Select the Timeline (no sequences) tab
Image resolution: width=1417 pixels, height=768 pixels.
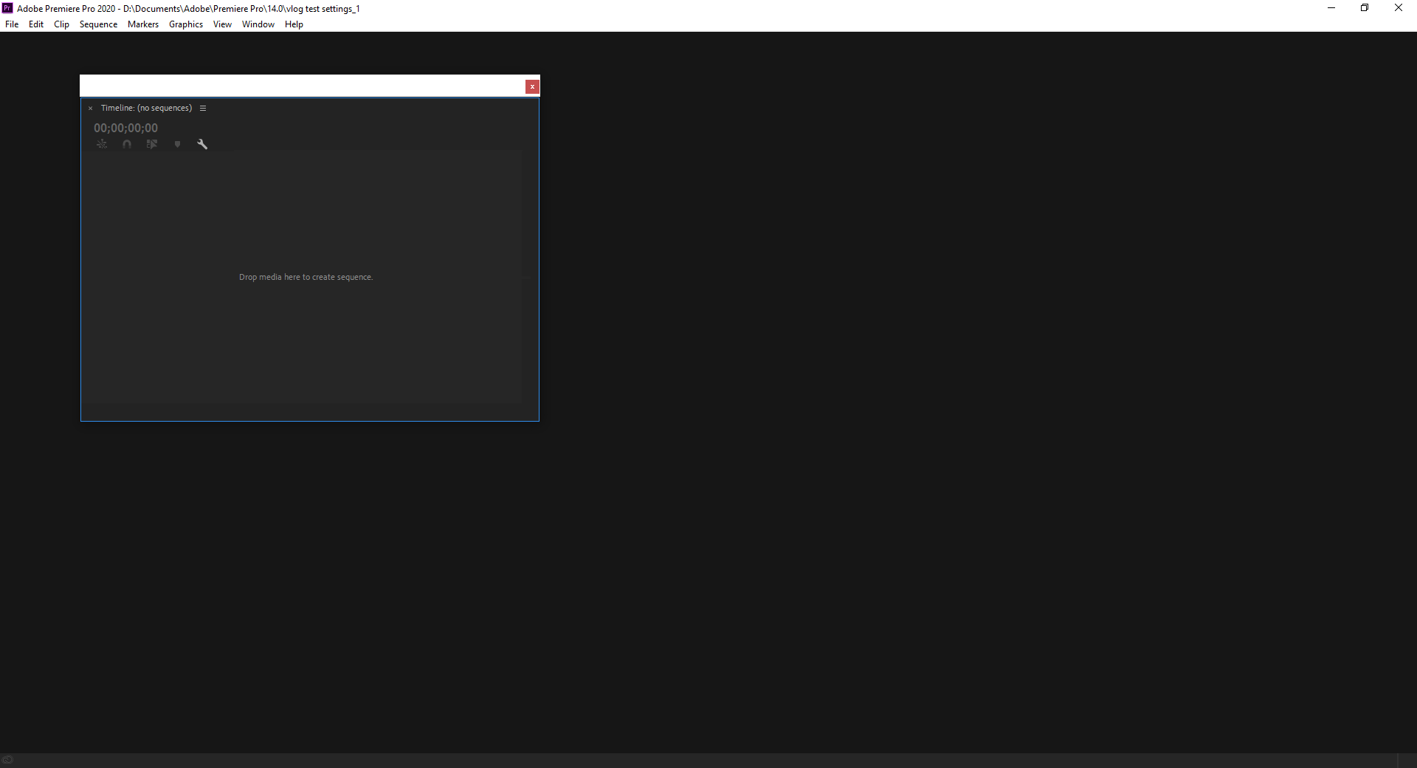146,108
